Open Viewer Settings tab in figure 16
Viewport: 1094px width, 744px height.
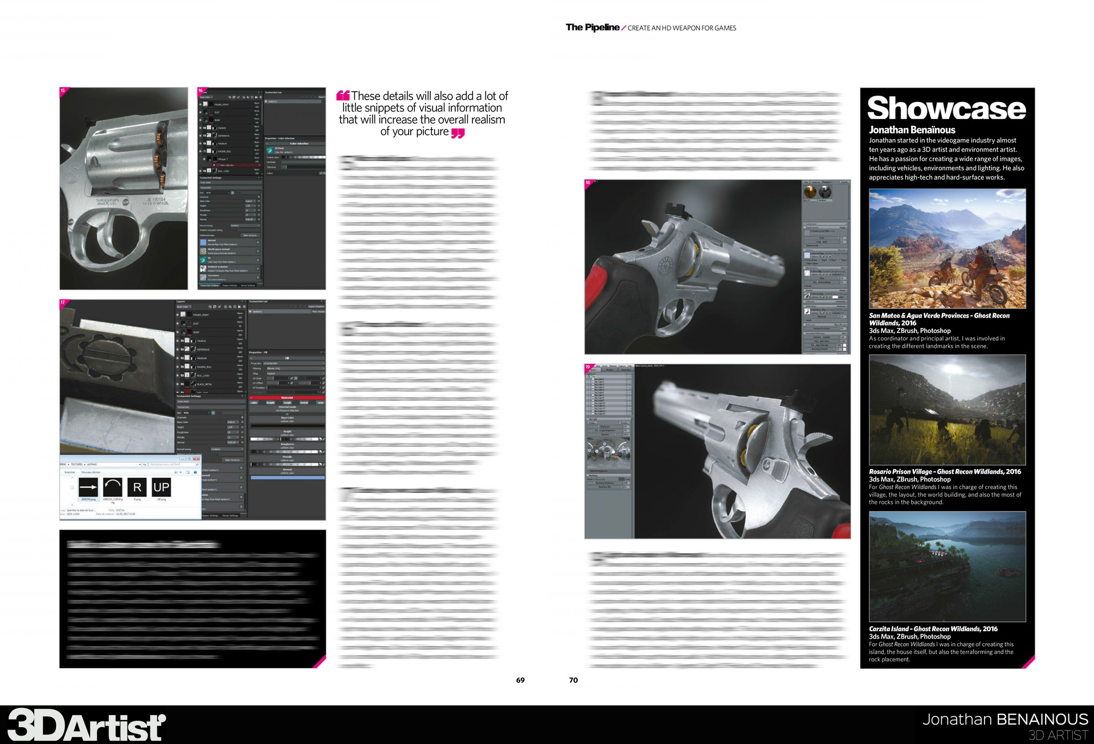coord(247,286)
